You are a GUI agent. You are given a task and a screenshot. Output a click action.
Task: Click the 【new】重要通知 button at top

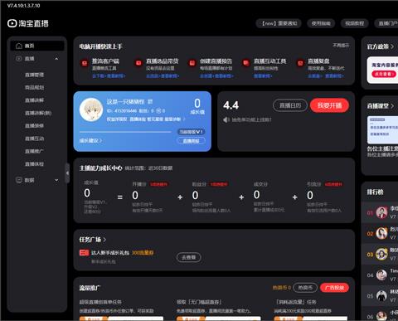279,23
